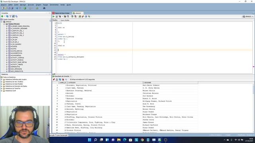The height and width of the screenshot is (143, 255).
Task: Click the SQL link in the results toolbar
Action: pos(66,79)
